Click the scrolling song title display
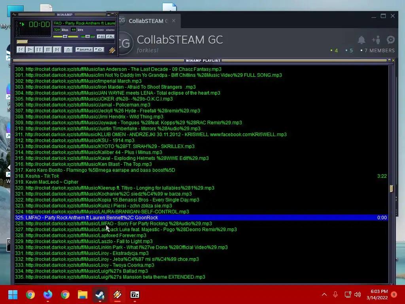 85,23
